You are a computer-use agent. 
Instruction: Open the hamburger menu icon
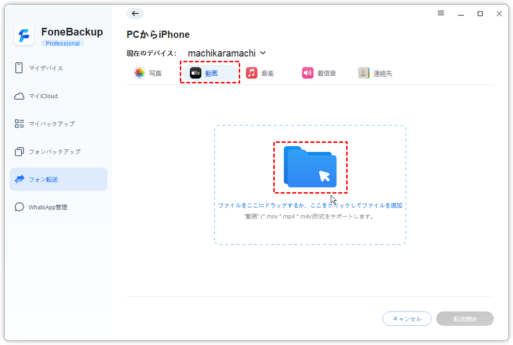point(441,13)
